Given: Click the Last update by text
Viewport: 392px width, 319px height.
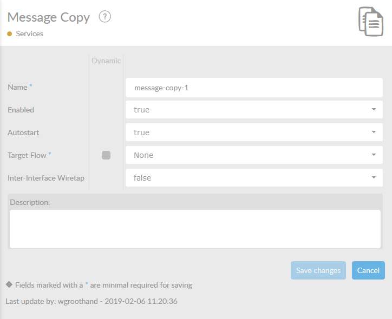Looking at the screenshot, I should tap(92, 301).
